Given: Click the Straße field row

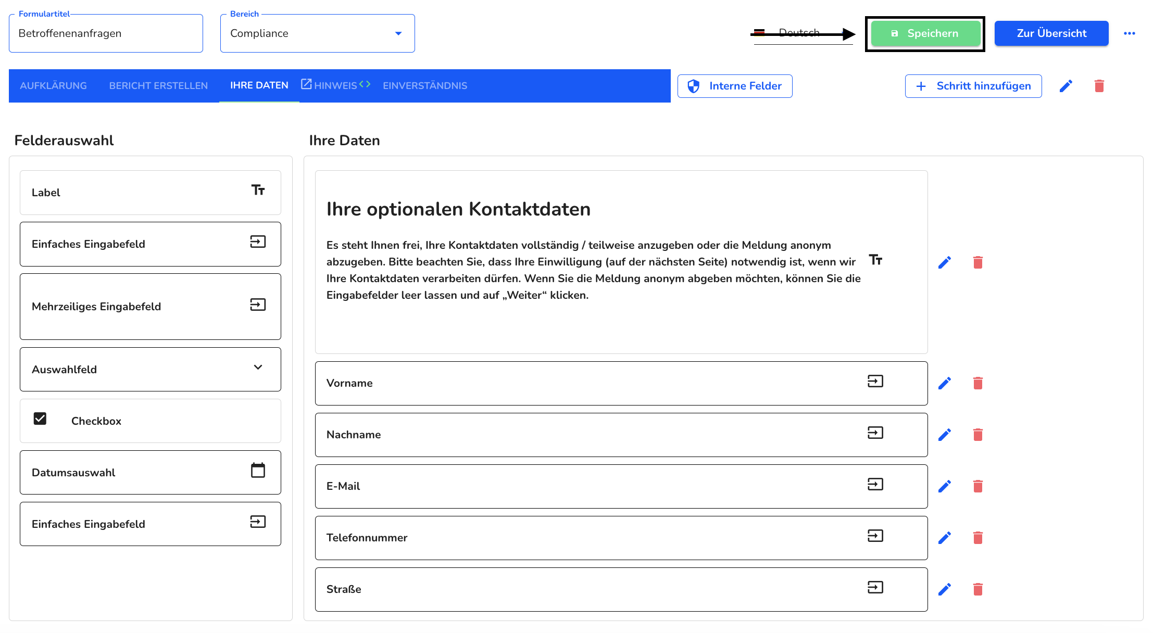Looking at the screenshot, I should point(621,589).
